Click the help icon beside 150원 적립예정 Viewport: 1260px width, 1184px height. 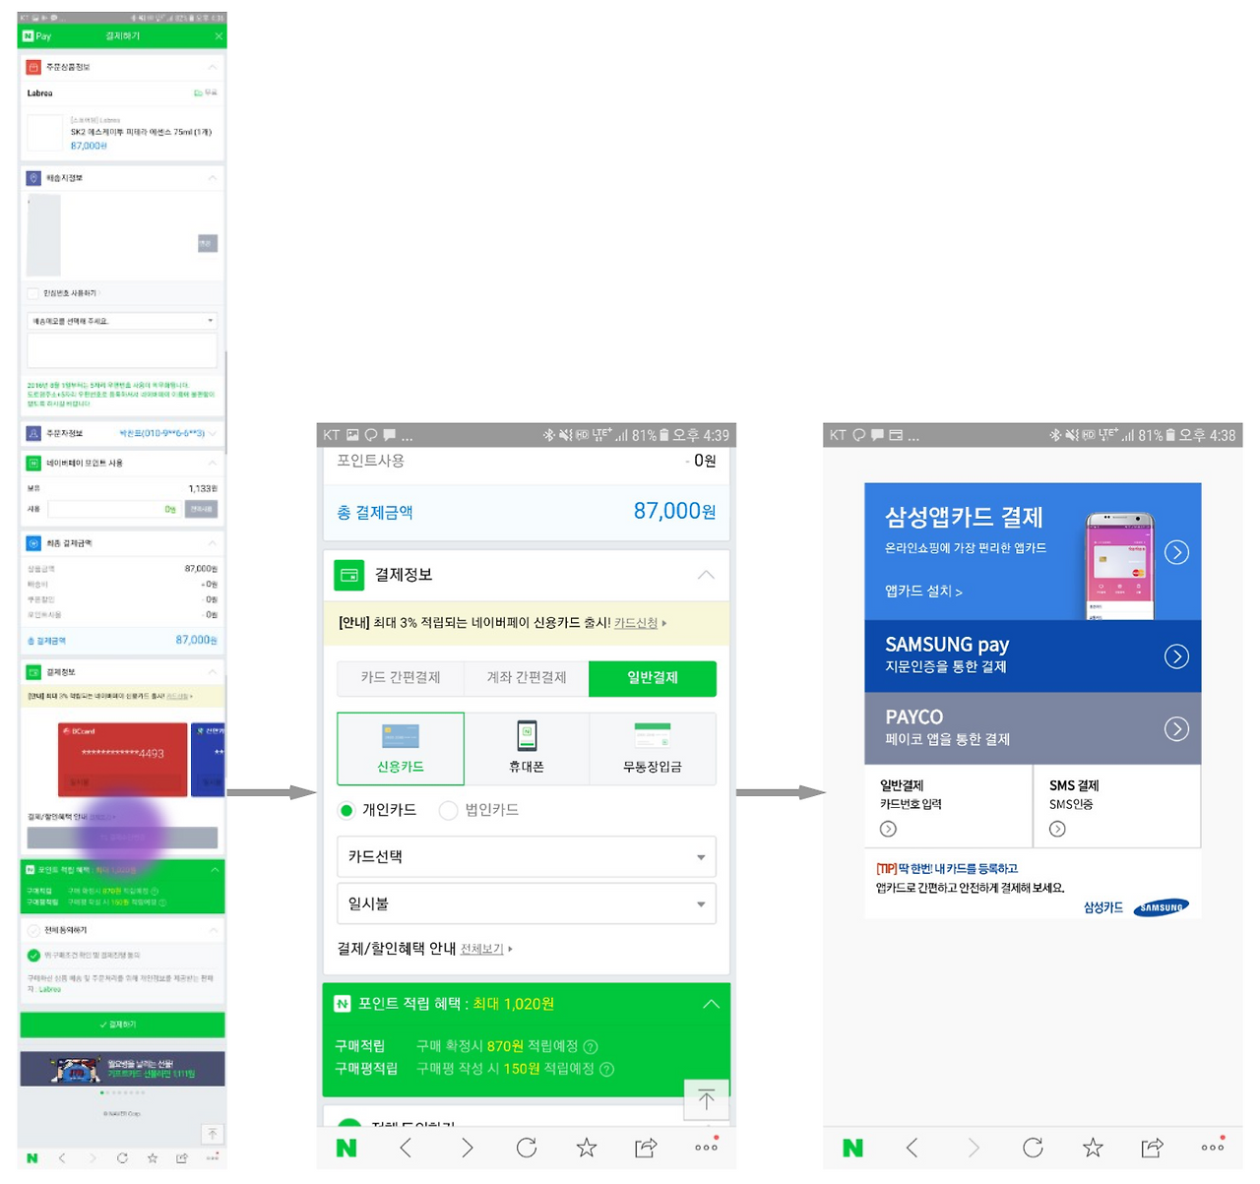click(606, 1069)
